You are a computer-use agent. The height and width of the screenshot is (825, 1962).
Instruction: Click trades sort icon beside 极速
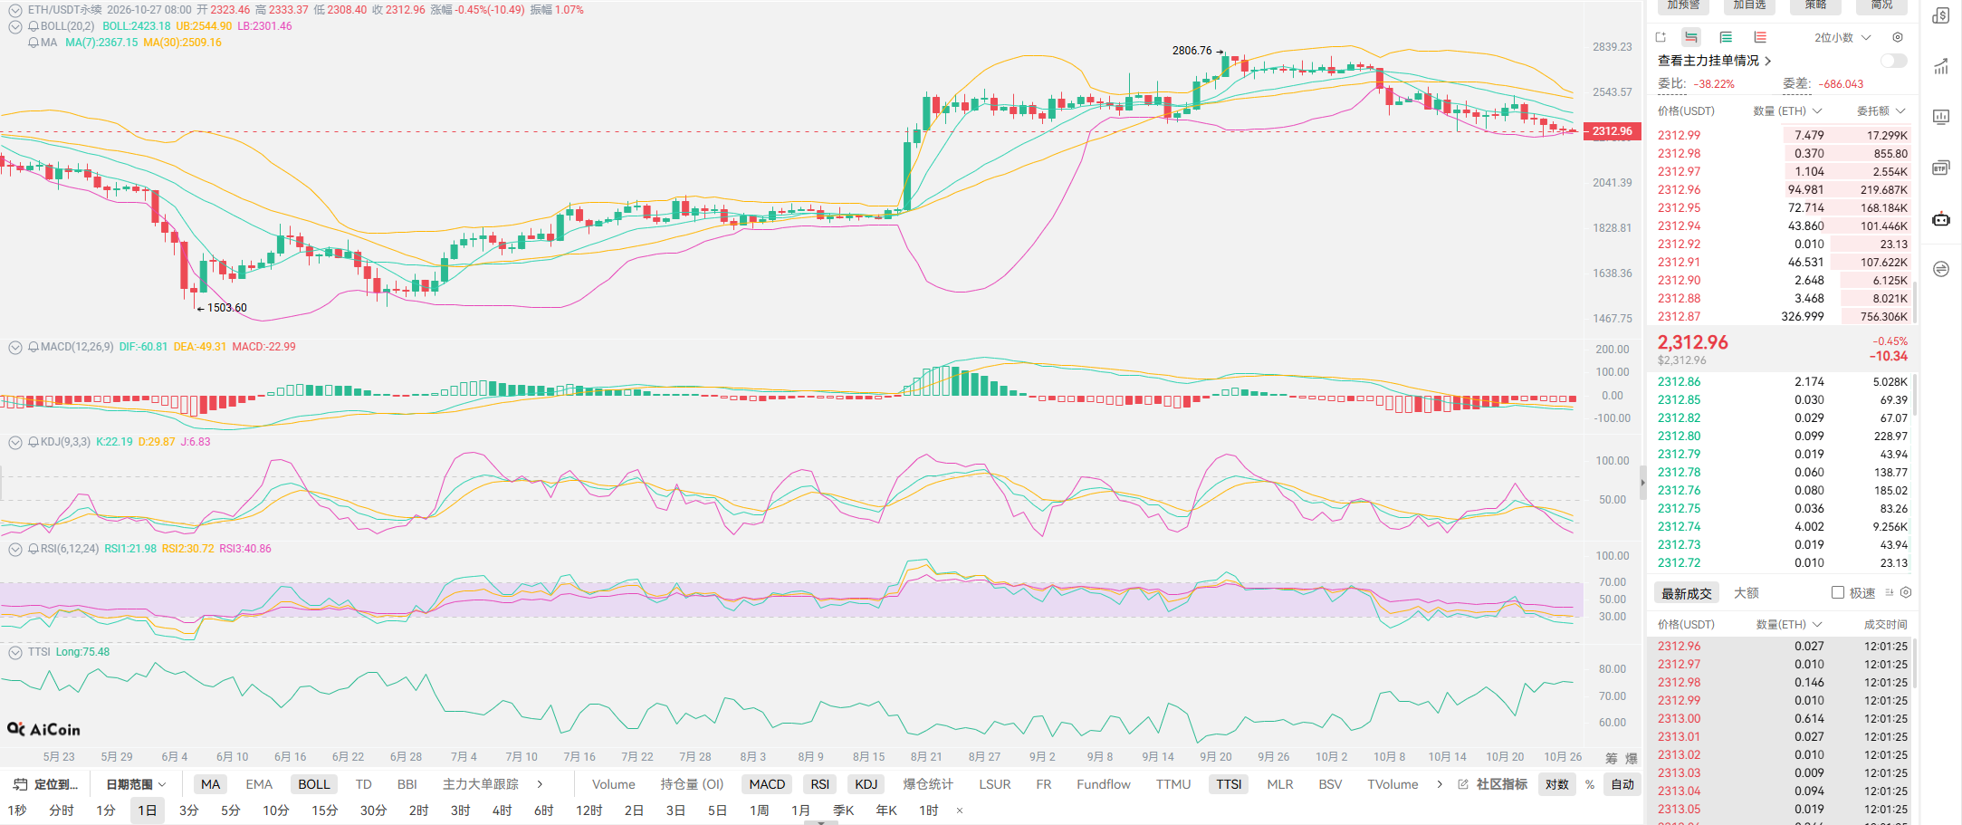pyautogui.click(x=1890, y=592)
